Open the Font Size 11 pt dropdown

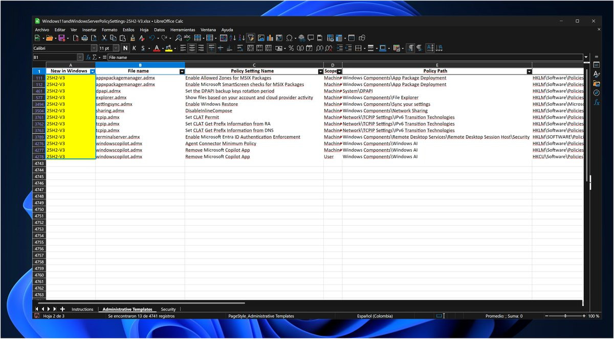pyautogui.click(x=116, y=48)
